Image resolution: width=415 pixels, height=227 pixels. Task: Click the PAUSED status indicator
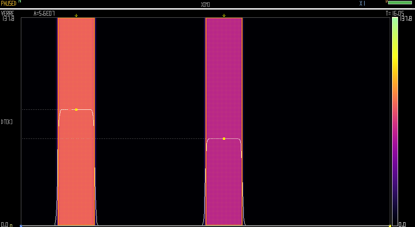tap(9, 3)
